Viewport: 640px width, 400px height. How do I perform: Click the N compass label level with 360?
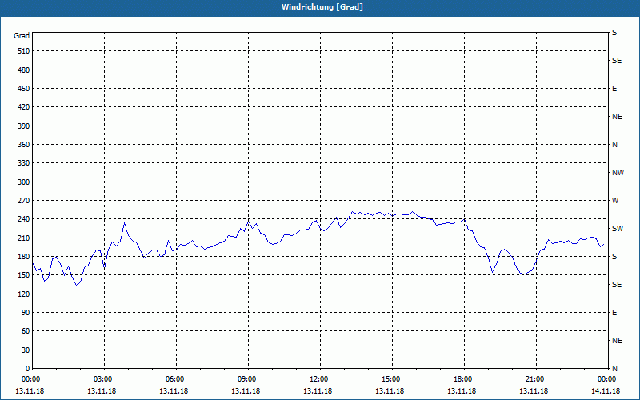click(x=614, y=145)
